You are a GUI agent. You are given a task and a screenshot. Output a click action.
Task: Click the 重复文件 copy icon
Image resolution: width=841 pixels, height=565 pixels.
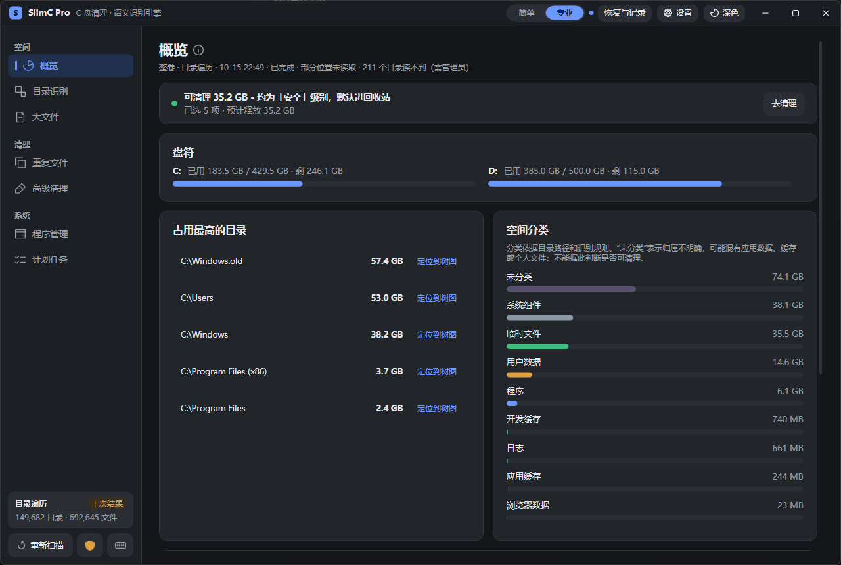pos(20,163)
